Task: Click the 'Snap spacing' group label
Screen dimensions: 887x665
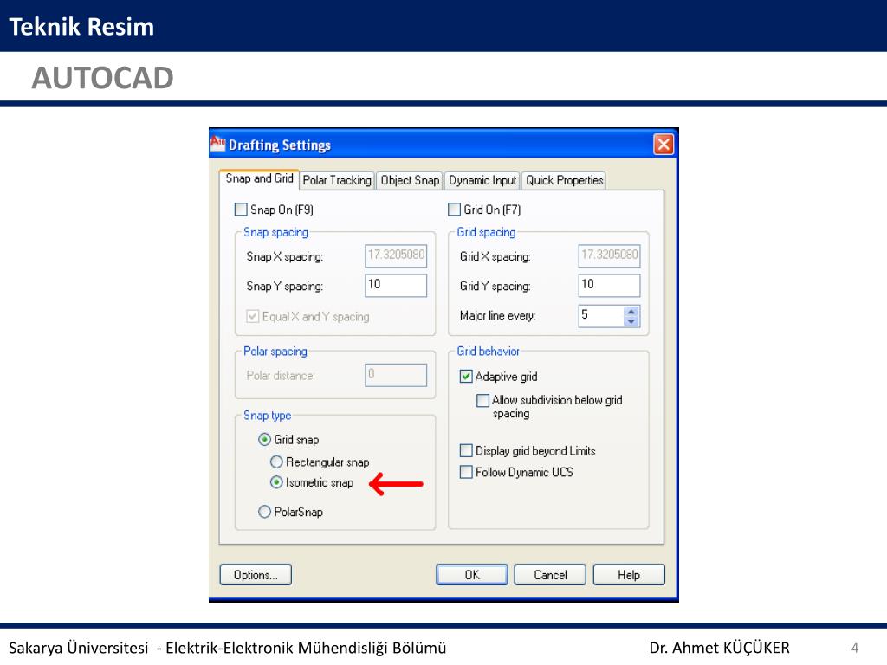Action: point(275,232)
